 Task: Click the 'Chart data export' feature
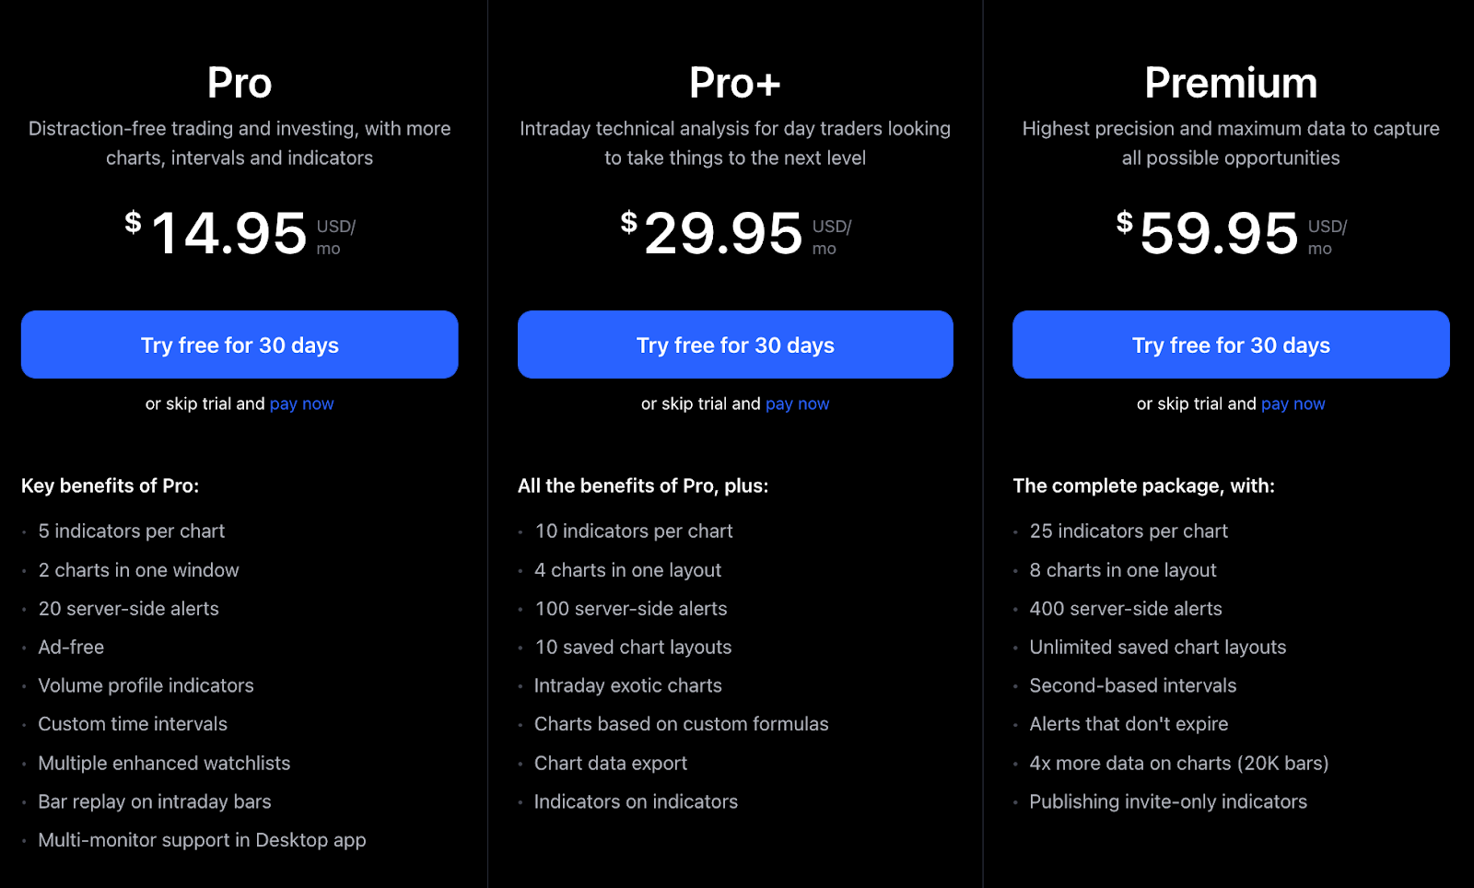click(611, 763)
